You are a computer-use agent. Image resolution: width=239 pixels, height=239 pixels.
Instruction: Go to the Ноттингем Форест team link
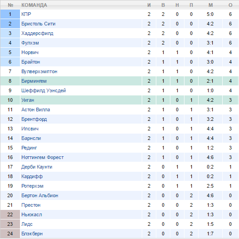(43, 157)
